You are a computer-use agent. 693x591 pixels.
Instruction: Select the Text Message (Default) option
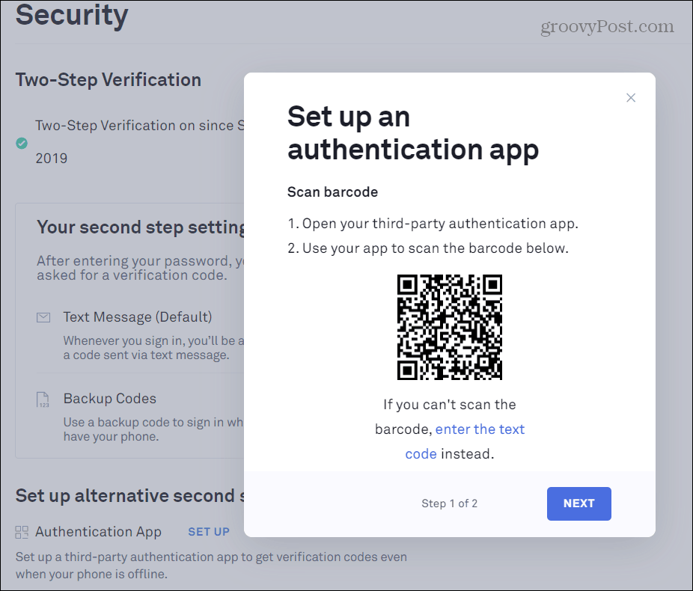138,316
